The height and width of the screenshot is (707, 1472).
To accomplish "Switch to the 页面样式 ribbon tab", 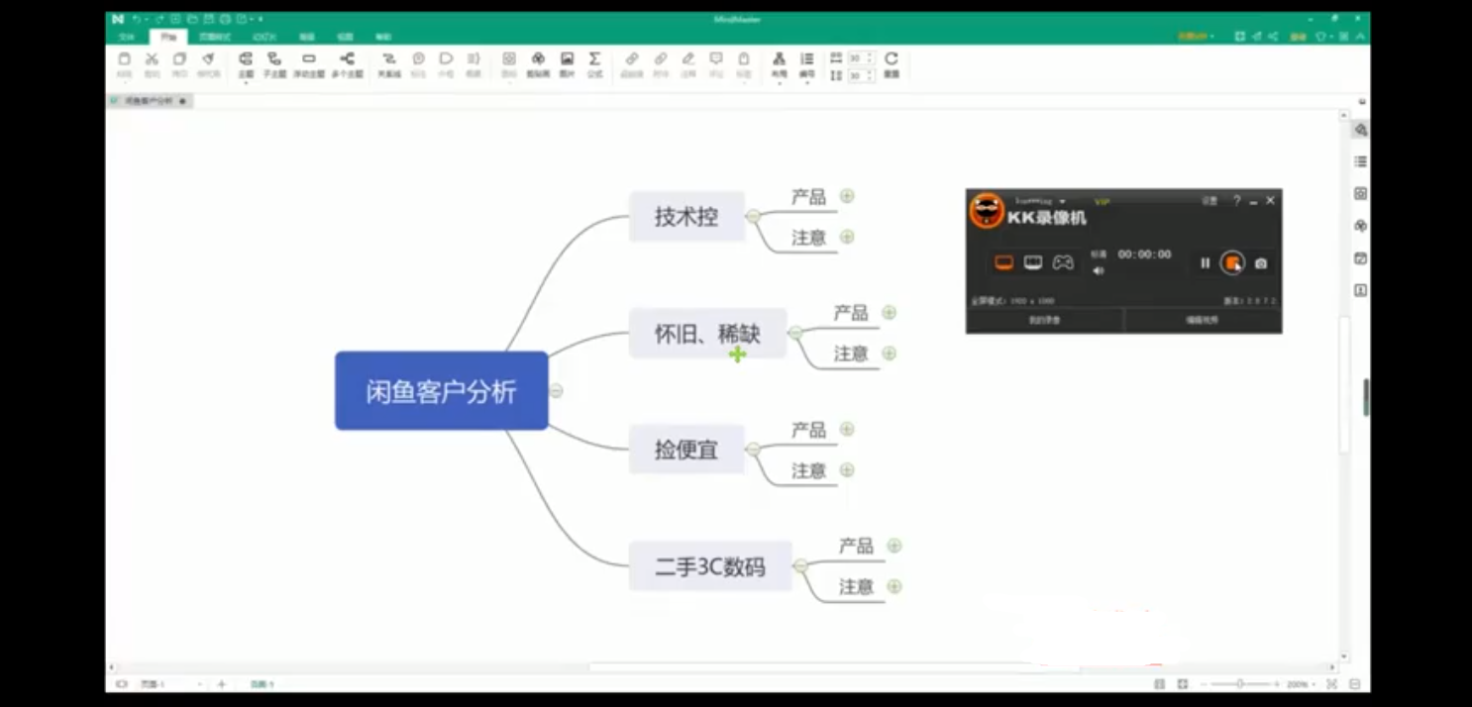I will 215,37.
